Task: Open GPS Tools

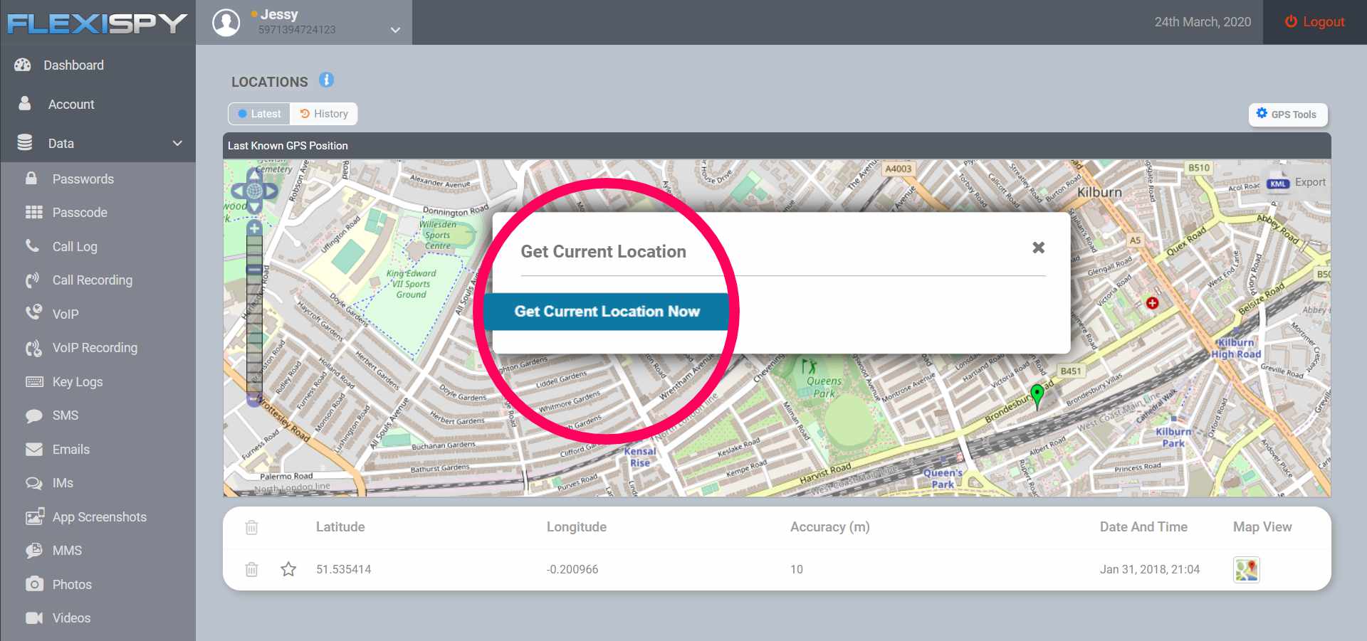Action: (1287, 114)
